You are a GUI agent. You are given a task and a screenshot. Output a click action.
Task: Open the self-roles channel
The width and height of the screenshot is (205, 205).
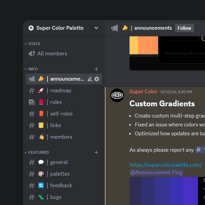tap(64, 114)
